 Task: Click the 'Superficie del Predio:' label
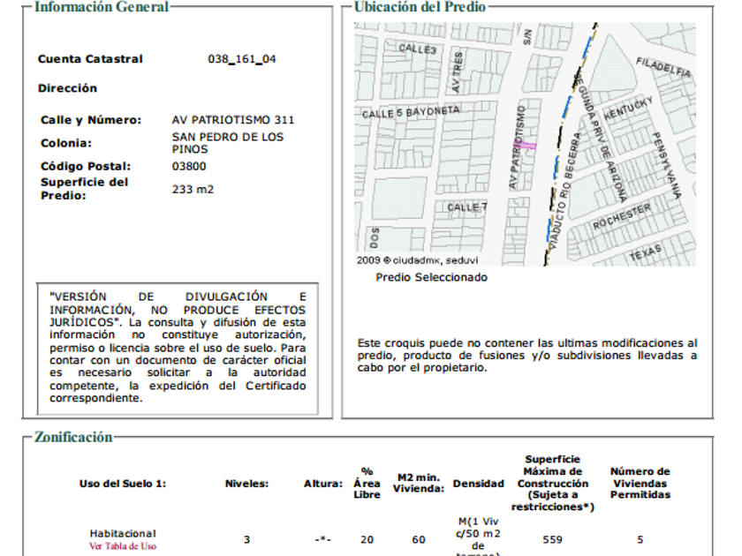click(84, 189)
